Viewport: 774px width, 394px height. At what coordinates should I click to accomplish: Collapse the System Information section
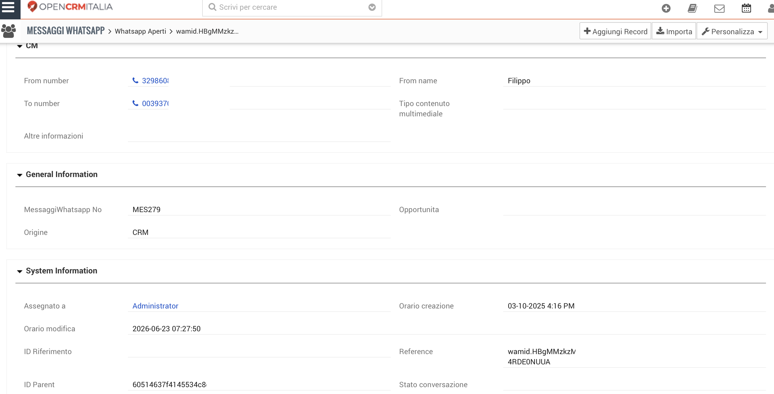pyautogui.click(x=19, y=271)
